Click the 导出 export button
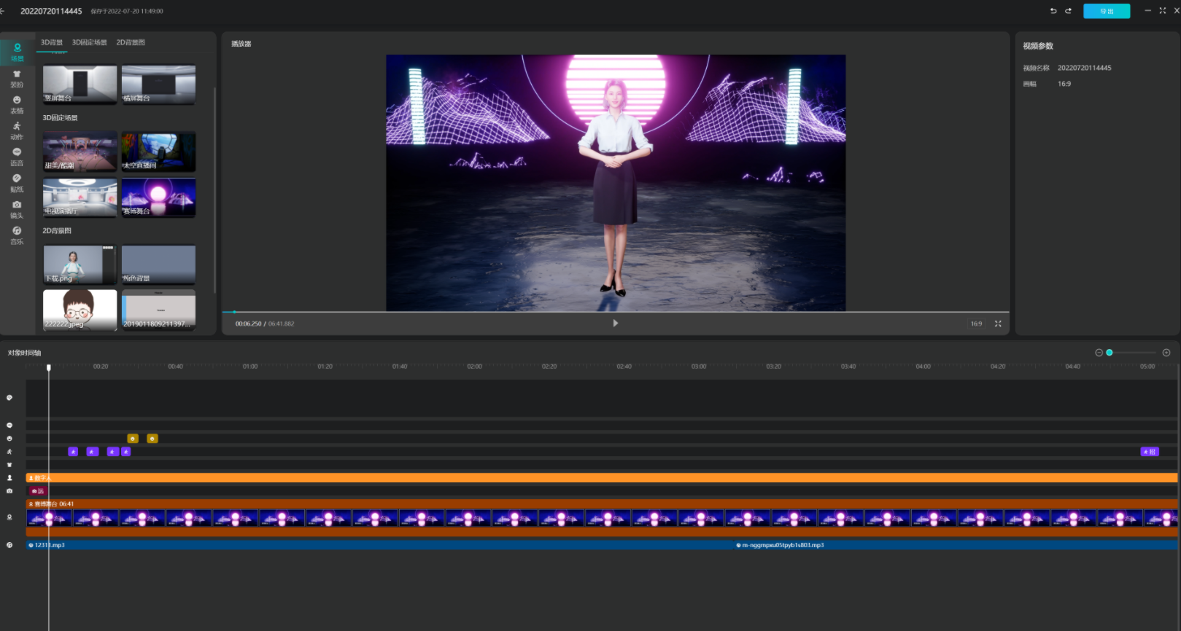The image size is (1181, 631). click(1106, 11)
